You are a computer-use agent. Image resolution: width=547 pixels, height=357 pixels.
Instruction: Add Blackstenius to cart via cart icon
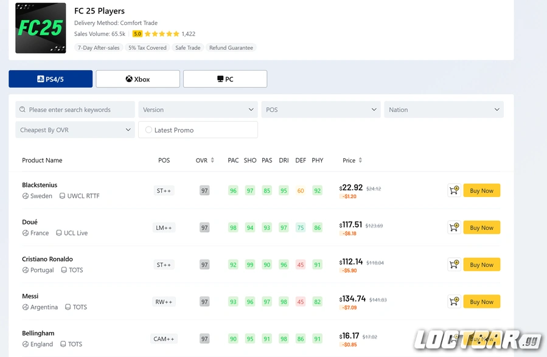coord(454,190)
